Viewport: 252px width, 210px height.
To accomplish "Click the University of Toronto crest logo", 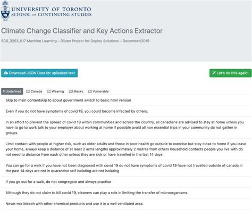I will point(5,11).
